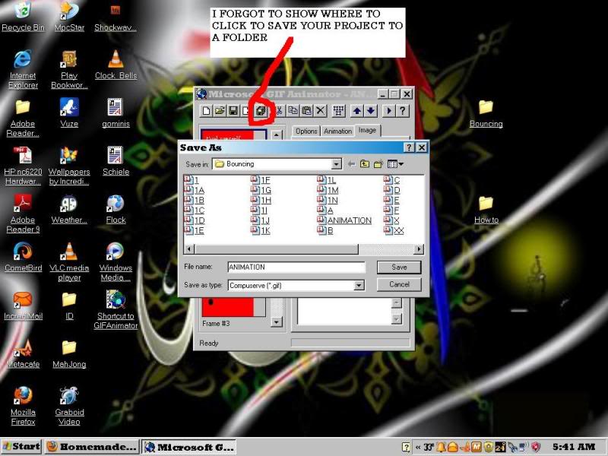Click the File name input field
Viewport: 608px width, 456px height.
point(296,267)
